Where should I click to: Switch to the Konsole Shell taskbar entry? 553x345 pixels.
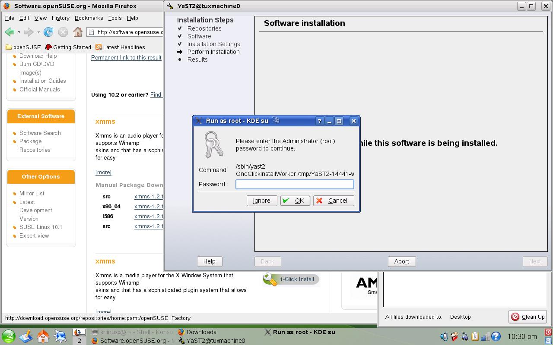[132, 332]
